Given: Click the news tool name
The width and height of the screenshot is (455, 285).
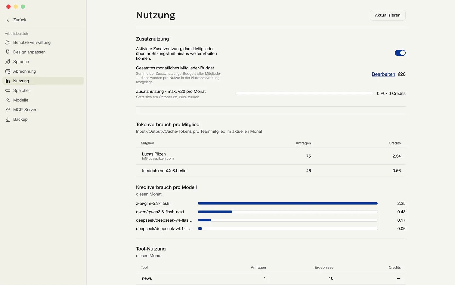Looking at the screenshot, I should [x=147, y=278].
